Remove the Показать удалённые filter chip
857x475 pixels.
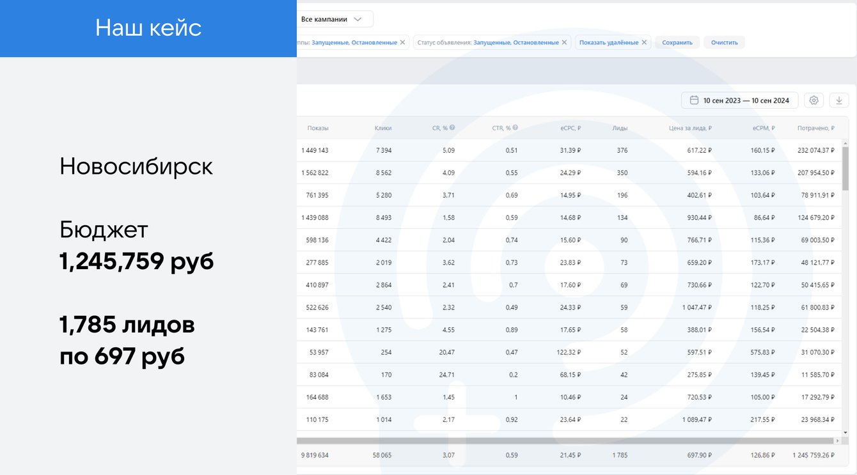[x=644, y=43]
